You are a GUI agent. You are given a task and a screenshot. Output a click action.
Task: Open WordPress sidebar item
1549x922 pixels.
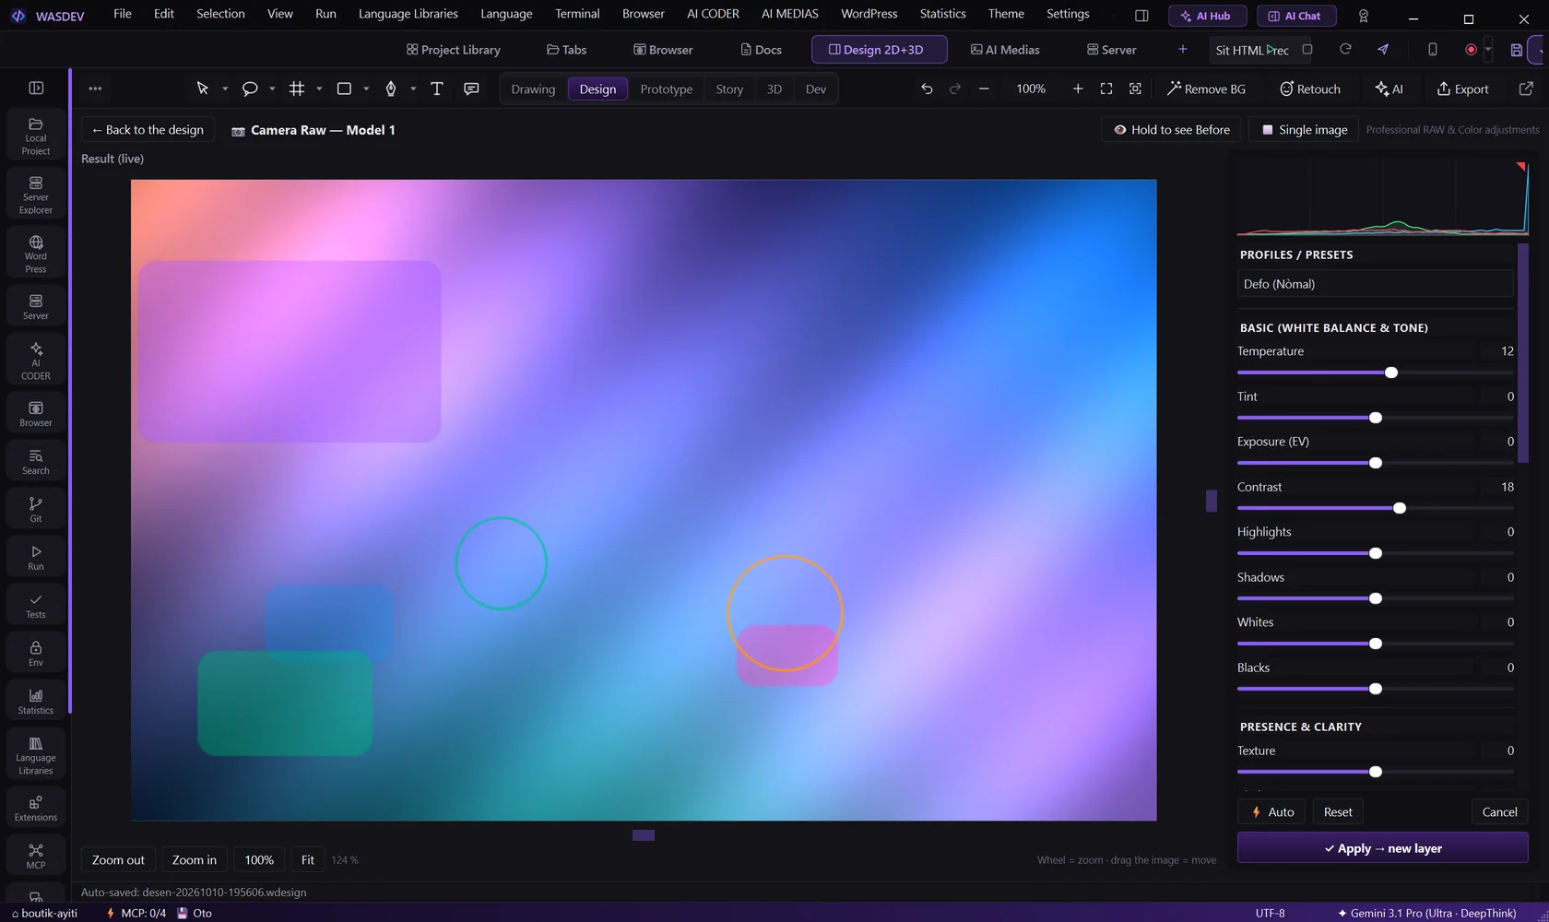tap(36, 254)
